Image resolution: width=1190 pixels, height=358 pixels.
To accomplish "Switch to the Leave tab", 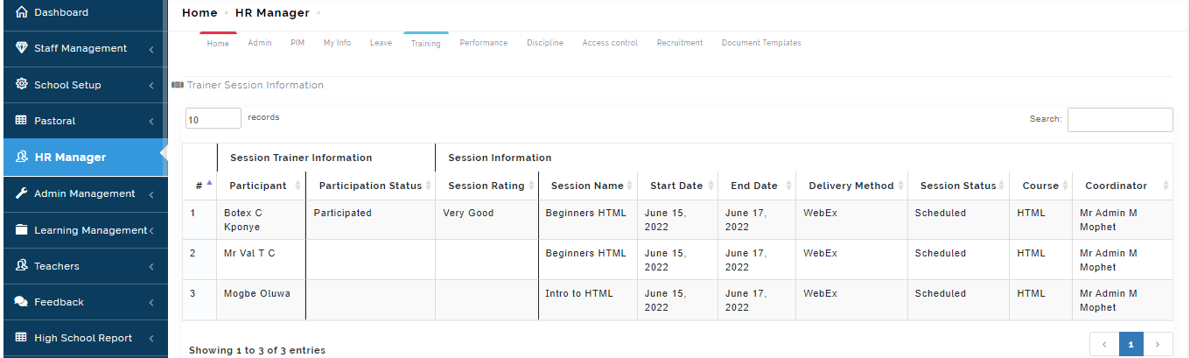I will pyautogui.click(x=381, y=43).
